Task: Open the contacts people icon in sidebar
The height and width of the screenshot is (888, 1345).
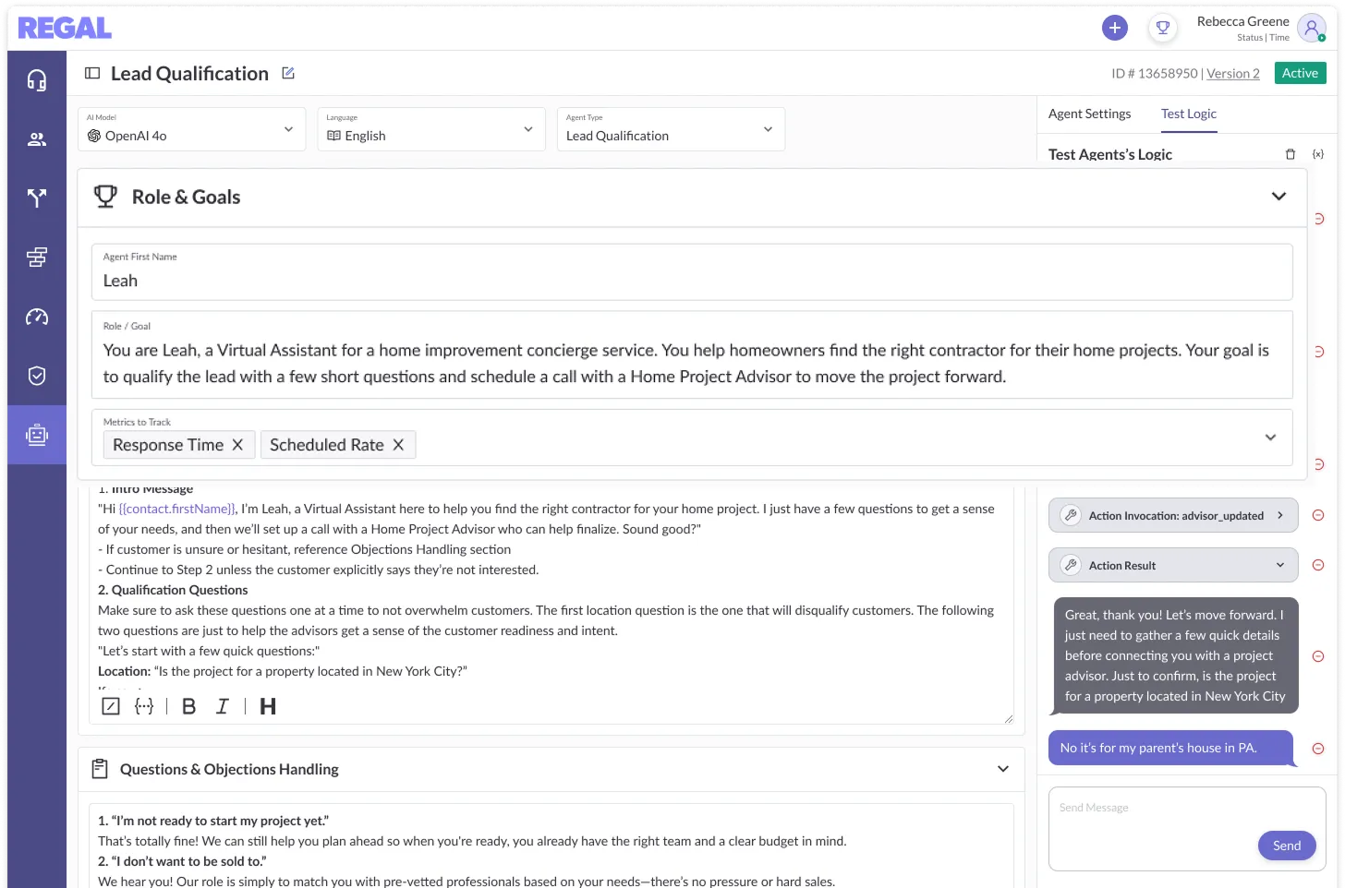Action: 37,139
